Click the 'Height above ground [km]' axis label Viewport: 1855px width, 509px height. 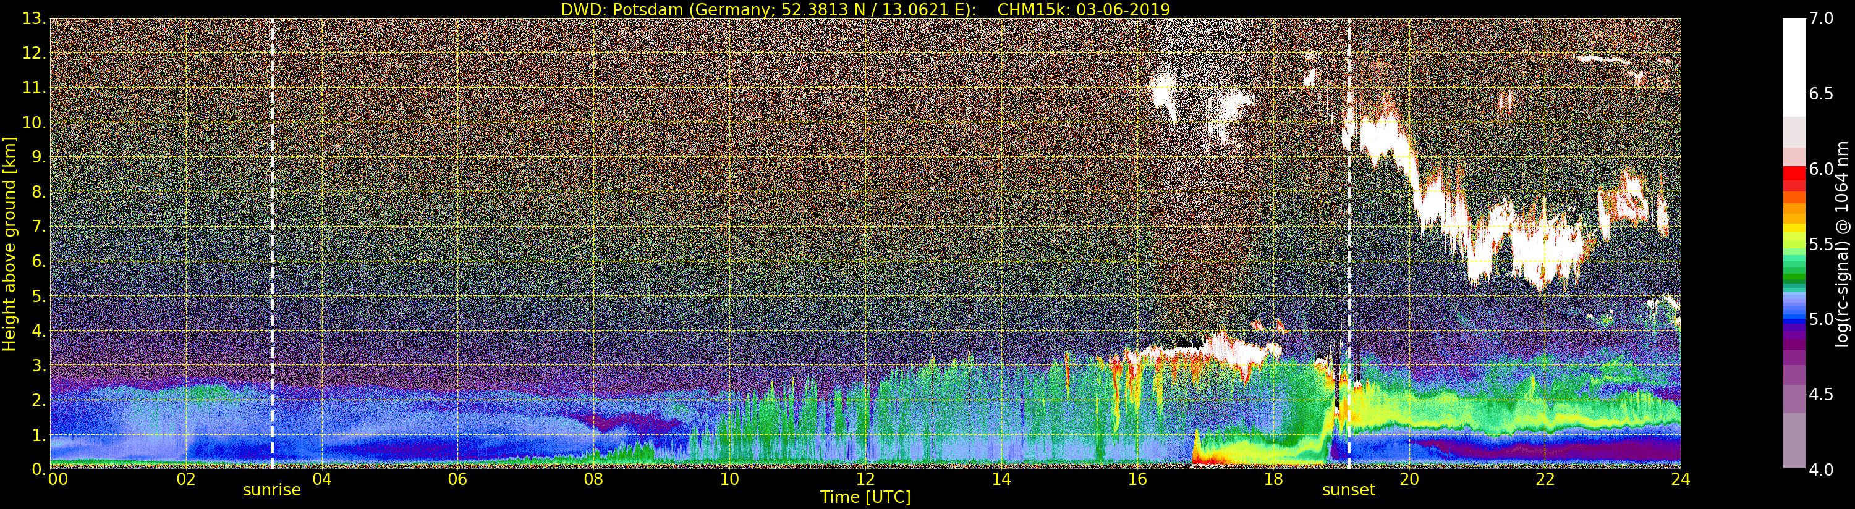click(9, 243)
